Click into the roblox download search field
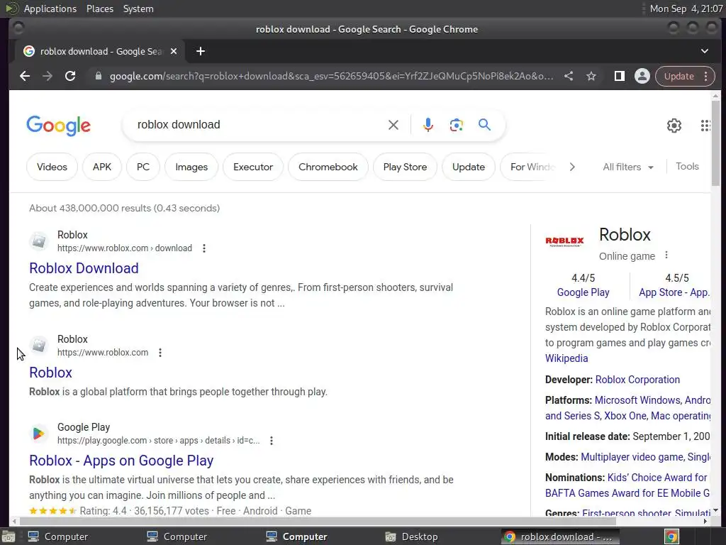This screenshot has width=726, height=545. coord(259,125)
